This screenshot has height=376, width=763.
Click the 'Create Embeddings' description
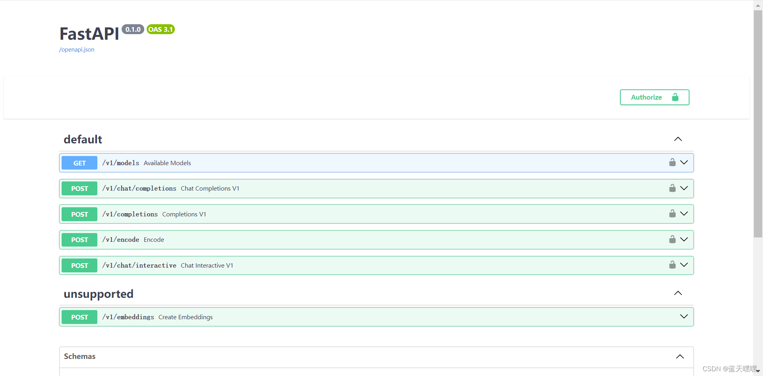(186, 317)
